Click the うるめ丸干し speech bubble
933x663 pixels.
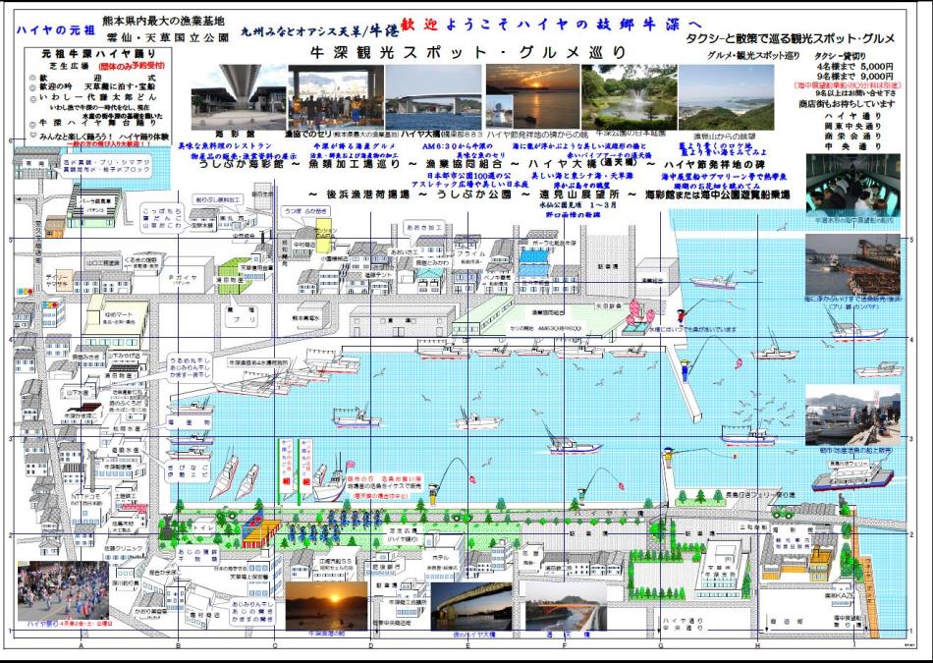coord(188,369)
